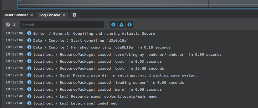Close the Log Console tab
Screen dimensions: 258x108
pos(64,15)
